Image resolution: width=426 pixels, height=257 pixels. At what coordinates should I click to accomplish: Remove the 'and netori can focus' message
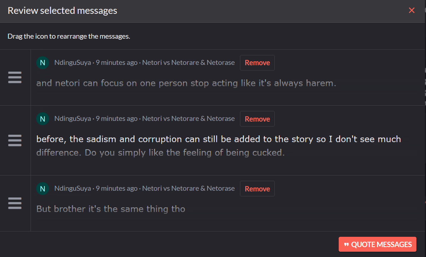click(x=257, y=63)
